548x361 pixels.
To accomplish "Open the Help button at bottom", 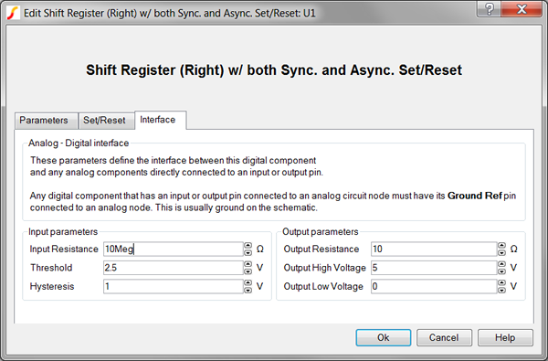I will pyautogui.click(x=505, y=337).
